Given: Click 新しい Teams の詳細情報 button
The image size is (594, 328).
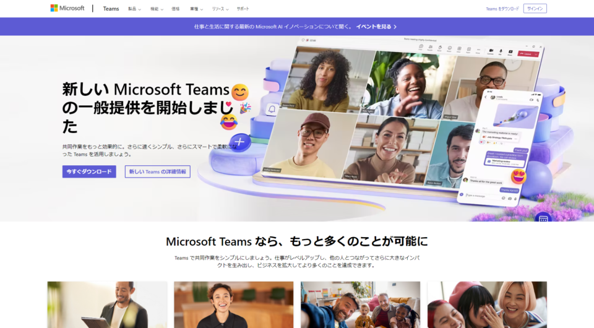Looking at the screenshot, I should pyautogui.click(x=158, y=171).
